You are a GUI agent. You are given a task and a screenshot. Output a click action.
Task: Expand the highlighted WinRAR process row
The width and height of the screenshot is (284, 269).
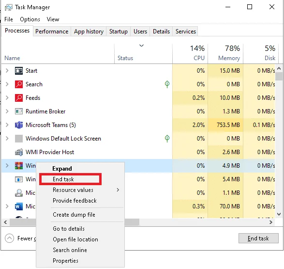click(7, 166)
